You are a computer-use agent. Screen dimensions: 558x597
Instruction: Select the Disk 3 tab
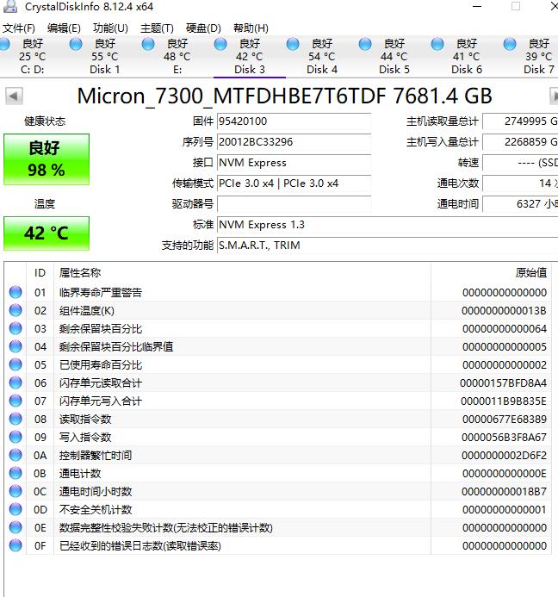point(250,56)
